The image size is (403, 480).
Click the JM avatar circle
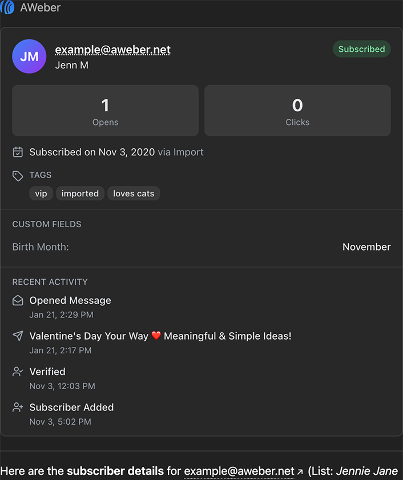[x=29, y=57]
